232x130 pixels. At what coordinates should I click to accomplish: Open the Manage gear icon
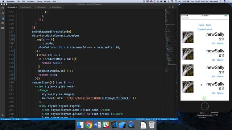click(3, 116)
